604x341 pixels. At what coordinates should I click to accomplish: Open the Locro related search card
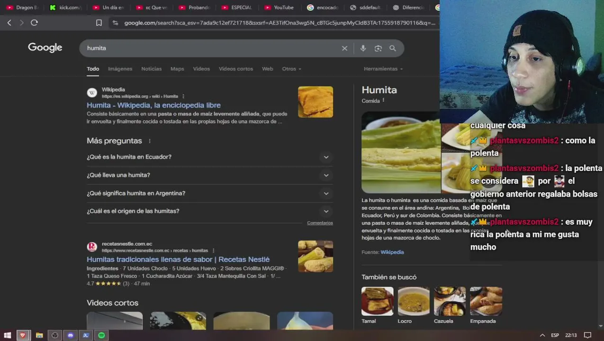click(x=414, y=305)
